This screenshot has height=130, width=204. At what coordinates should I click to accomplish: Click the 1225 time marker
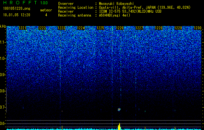coord(100,28)
